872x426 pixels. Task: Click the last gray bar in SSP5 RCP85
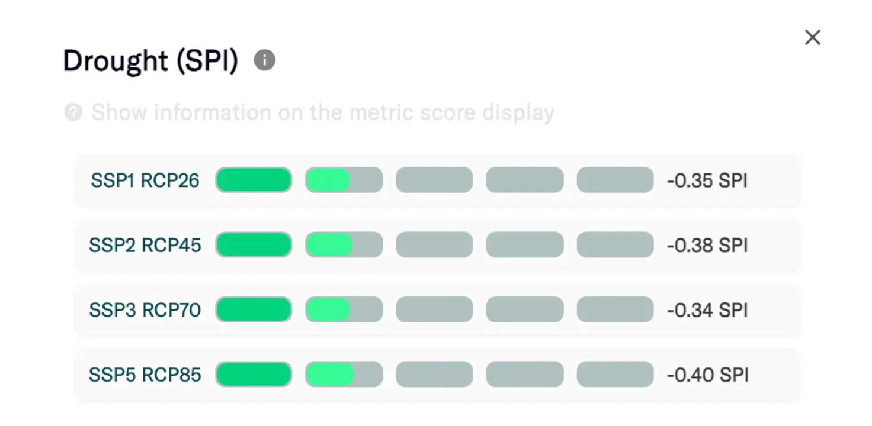click(615, 375)
